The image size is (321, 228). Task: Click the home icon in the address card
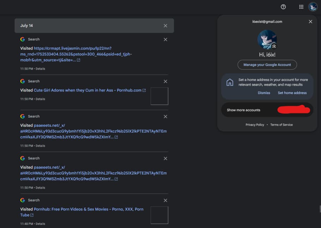coord(230,83)
